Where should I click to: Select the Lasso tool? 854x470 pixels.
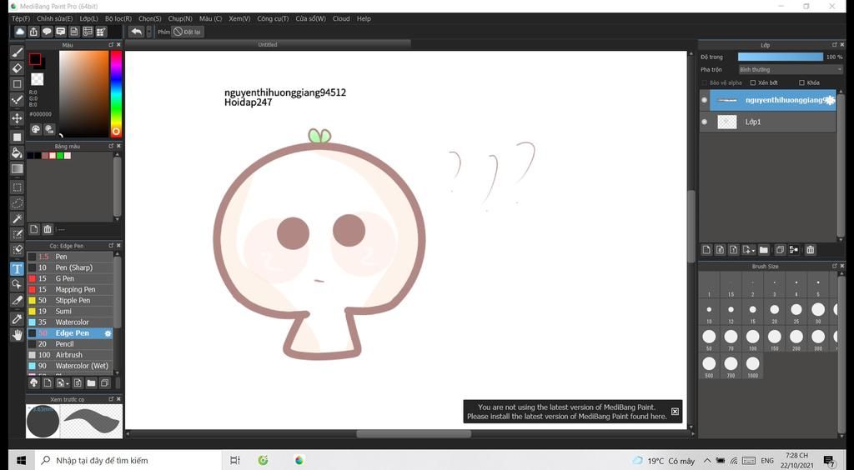[x=17, y=203]
